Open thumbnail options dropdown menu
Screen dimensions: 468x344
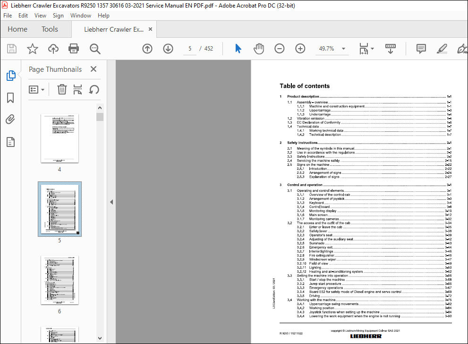[x=36, y=89]
